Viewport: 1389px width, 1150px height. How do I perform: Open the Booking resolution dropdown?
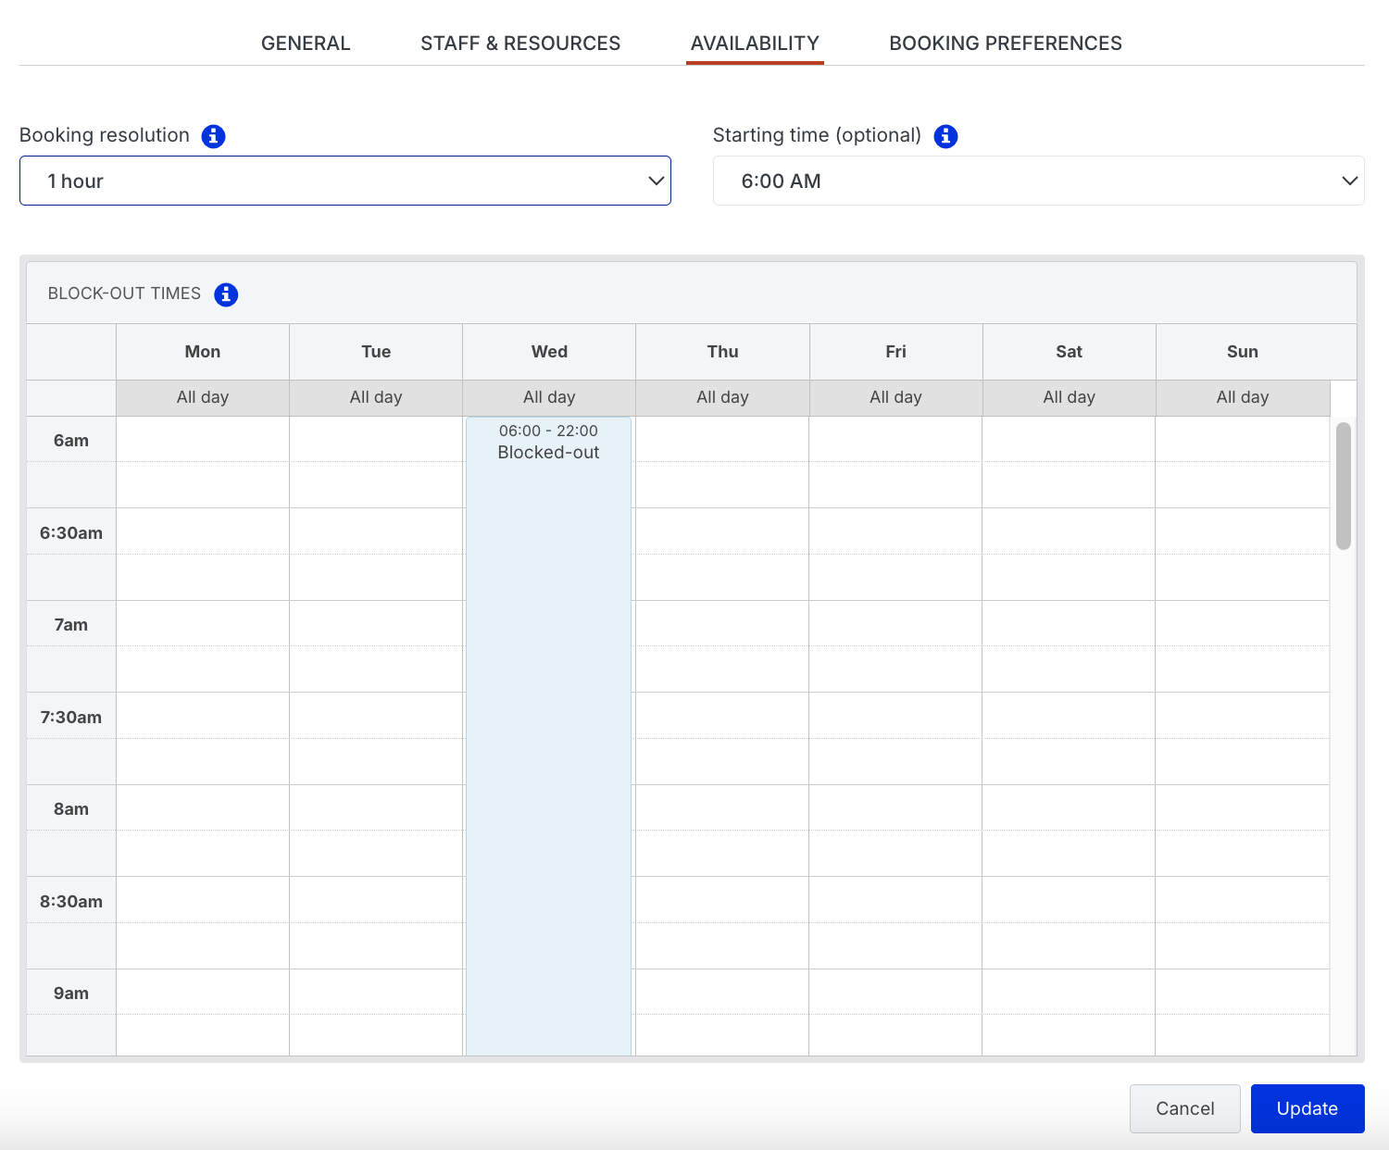coord(344,181)
